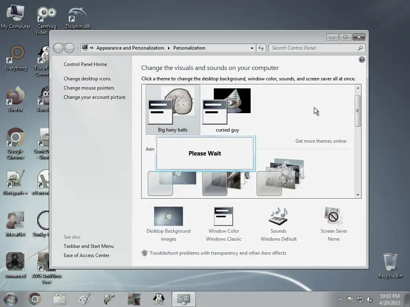The image size is (410, 307).
Task: Open MecaNet desktop icon
Action: (16, 224)
